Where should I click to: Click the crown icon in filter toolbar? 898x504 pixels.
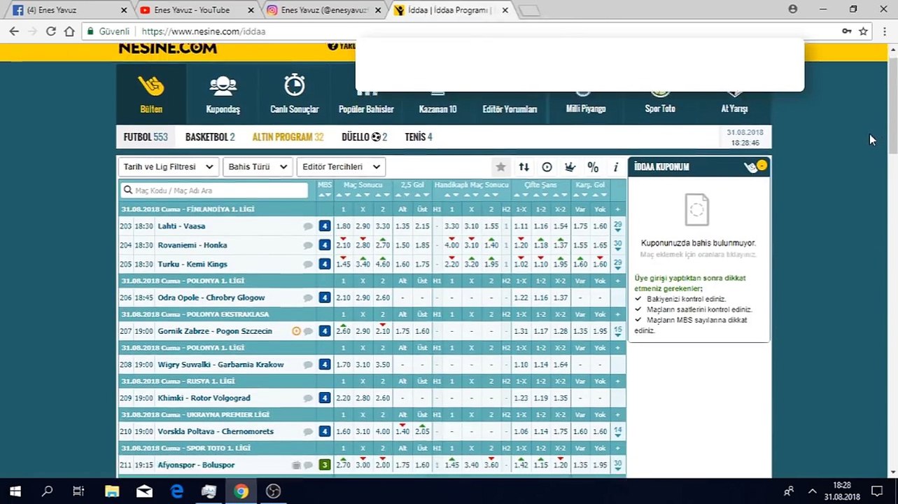(x=570, y=167)
